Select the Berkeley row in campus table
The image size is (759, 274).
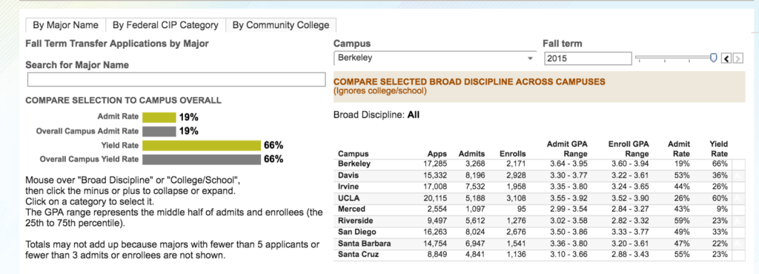[534, 164]
